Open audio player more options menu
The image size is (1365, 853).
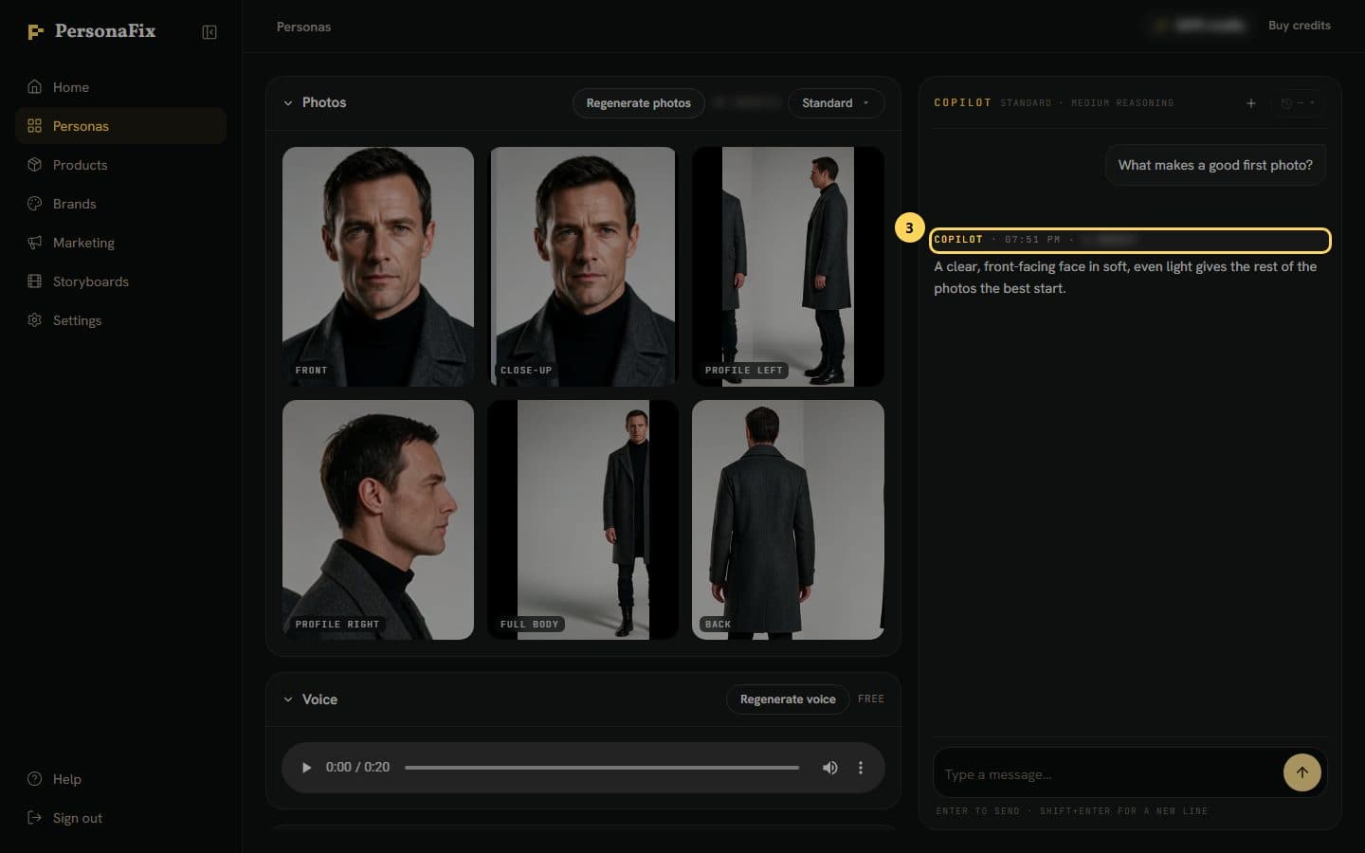click(x=861, y=768)
